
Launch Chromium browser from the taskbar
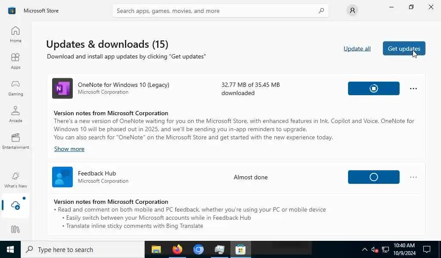[x=198, y=249]
